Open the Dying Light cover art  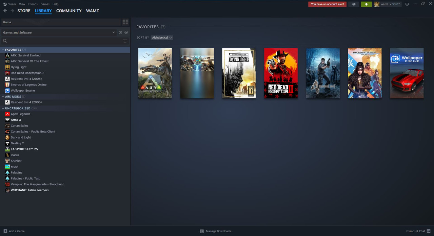tap(239, 73)
